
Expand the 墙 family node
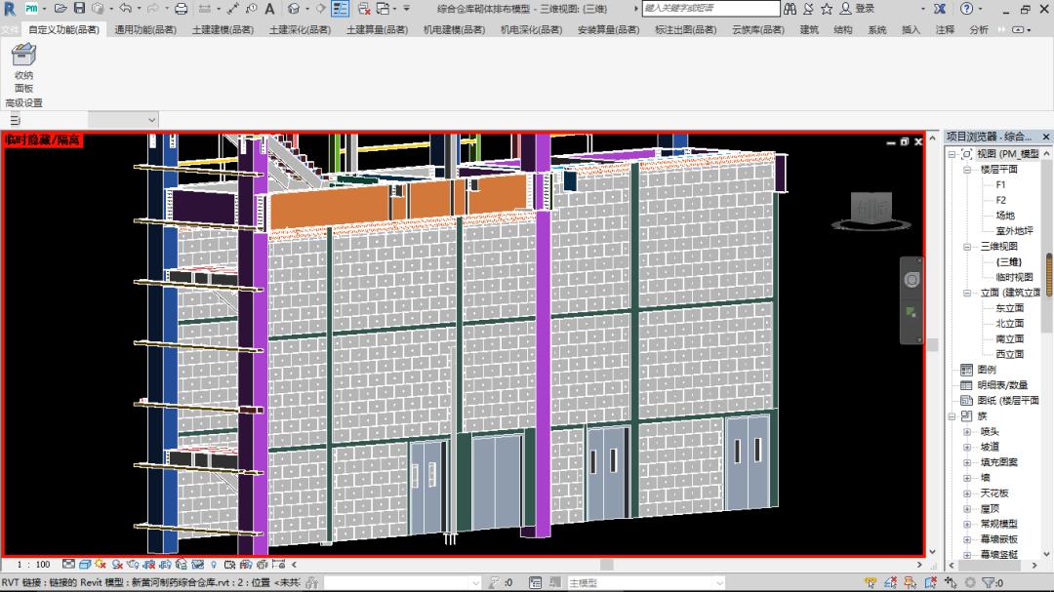[967, 478]
